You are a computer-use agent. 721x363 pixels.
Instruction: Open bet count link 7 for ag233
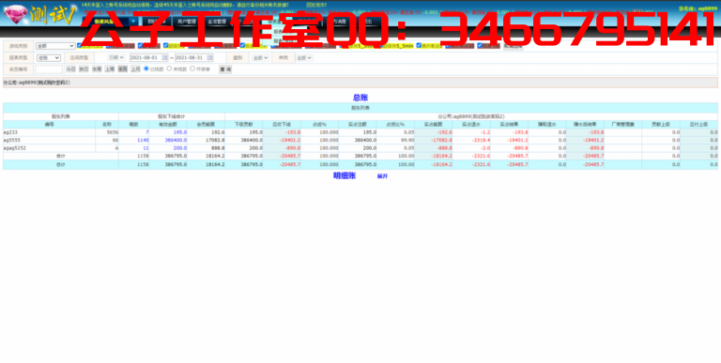147,132
